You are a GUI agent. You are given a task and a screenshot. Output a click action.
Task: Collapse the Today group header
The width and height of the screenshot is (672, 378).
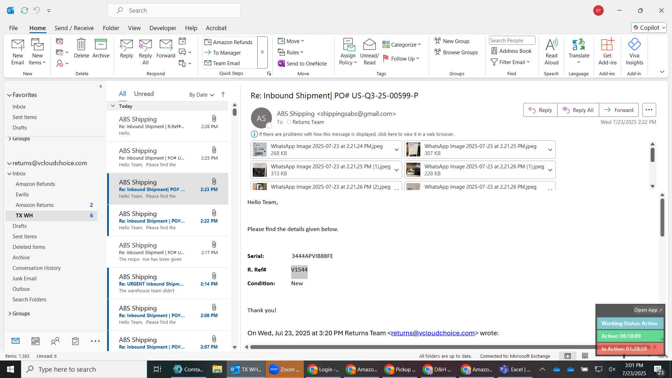113,106
